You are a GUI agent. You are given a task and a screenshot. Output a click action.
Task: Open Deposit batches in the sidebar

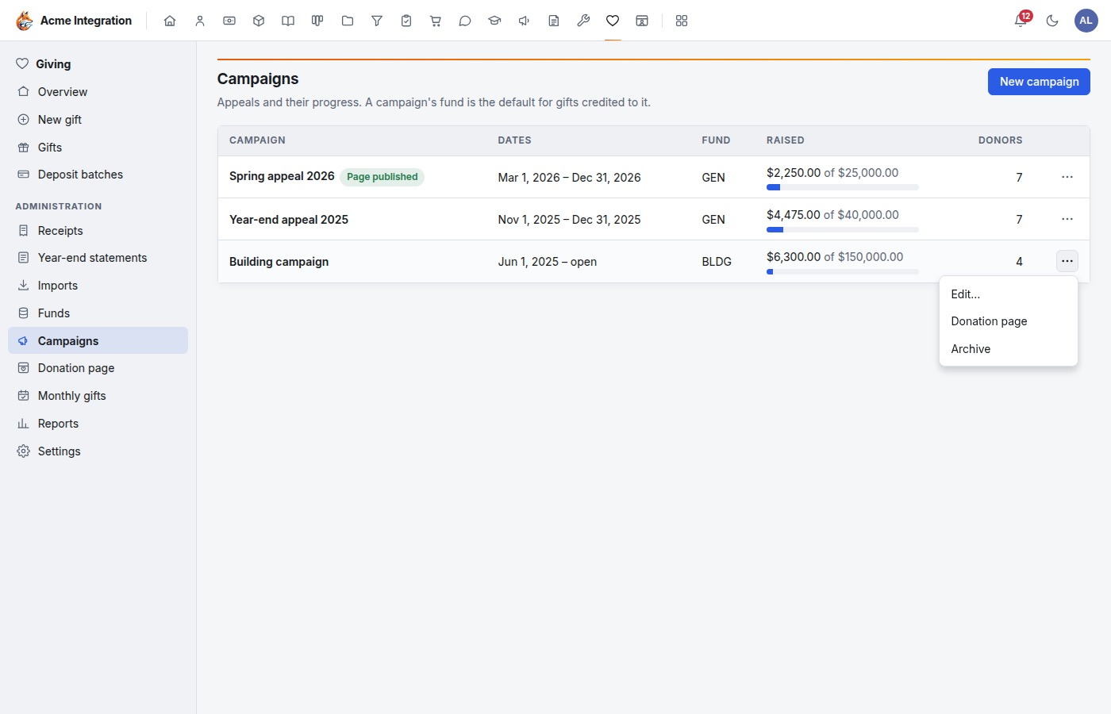[x=98, y=175]
